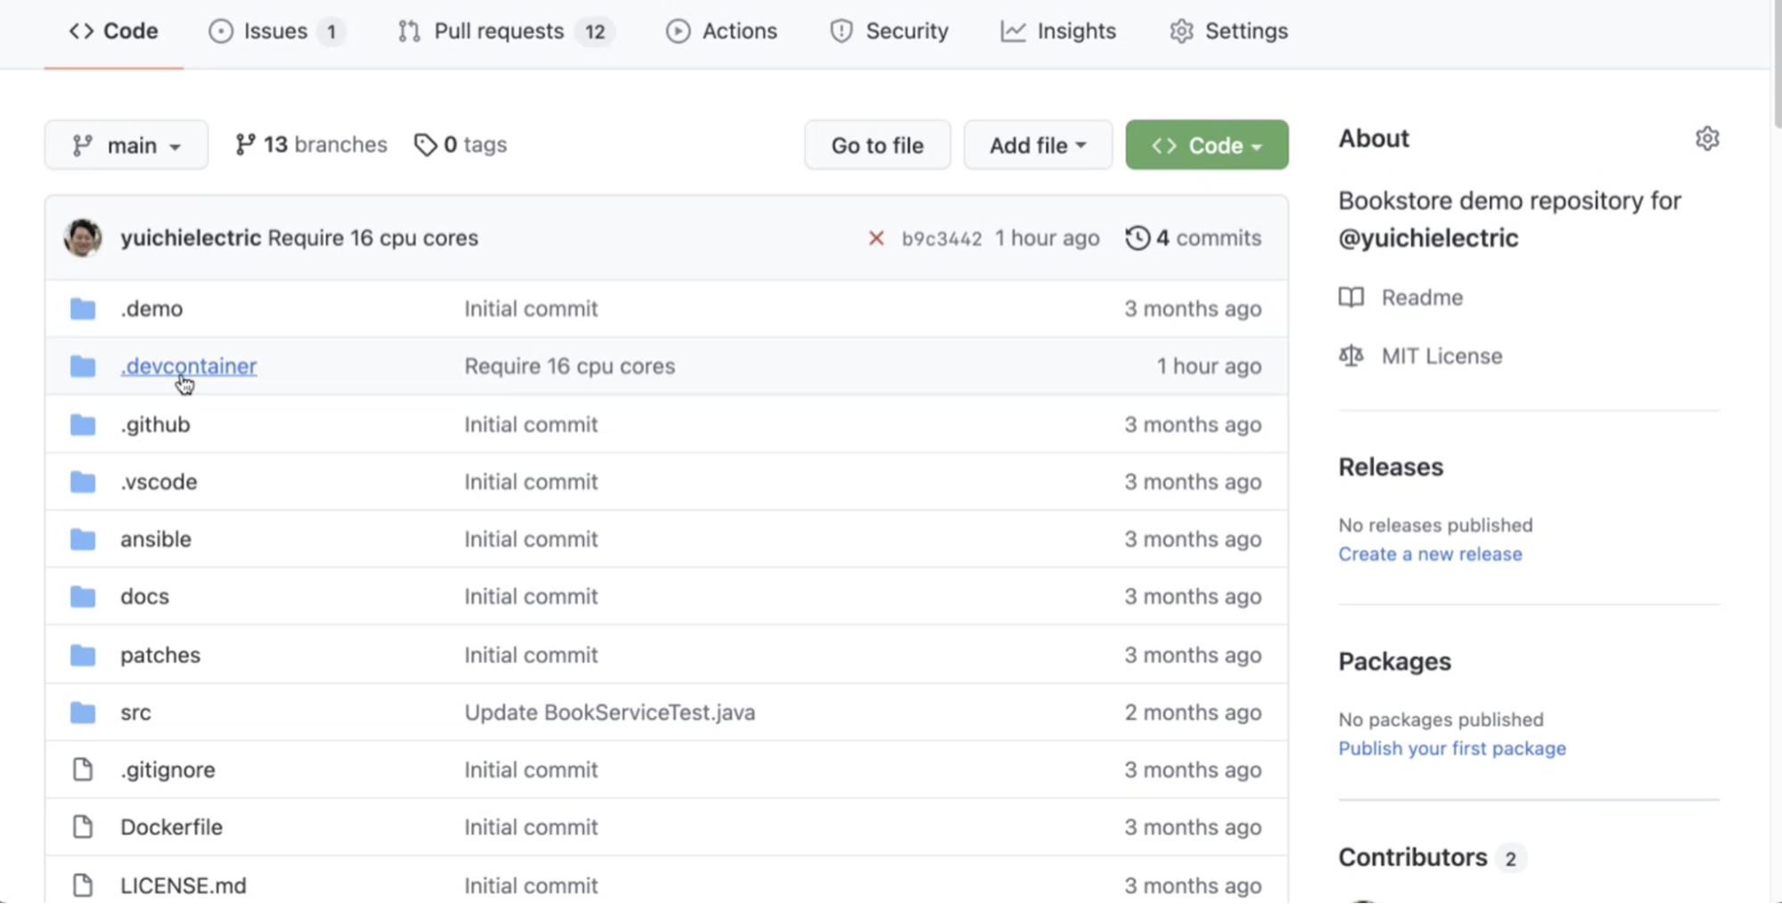Open the .devcontainer folder

tap(189, 366)
